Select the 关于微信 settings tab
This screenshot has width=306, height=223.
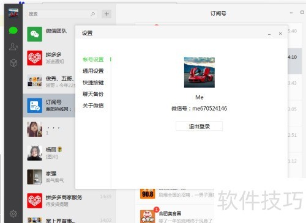point(93,106)
